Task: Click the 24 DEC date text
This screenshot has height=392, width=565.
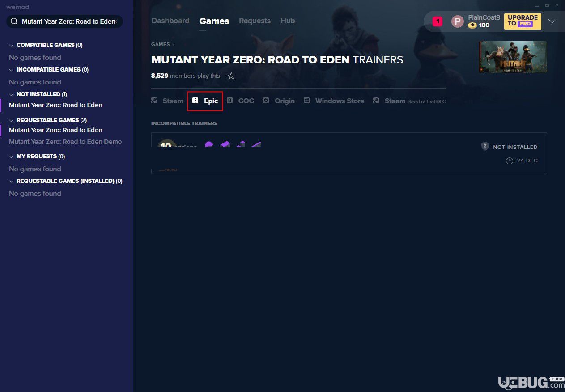Action: tap(527, 160)
